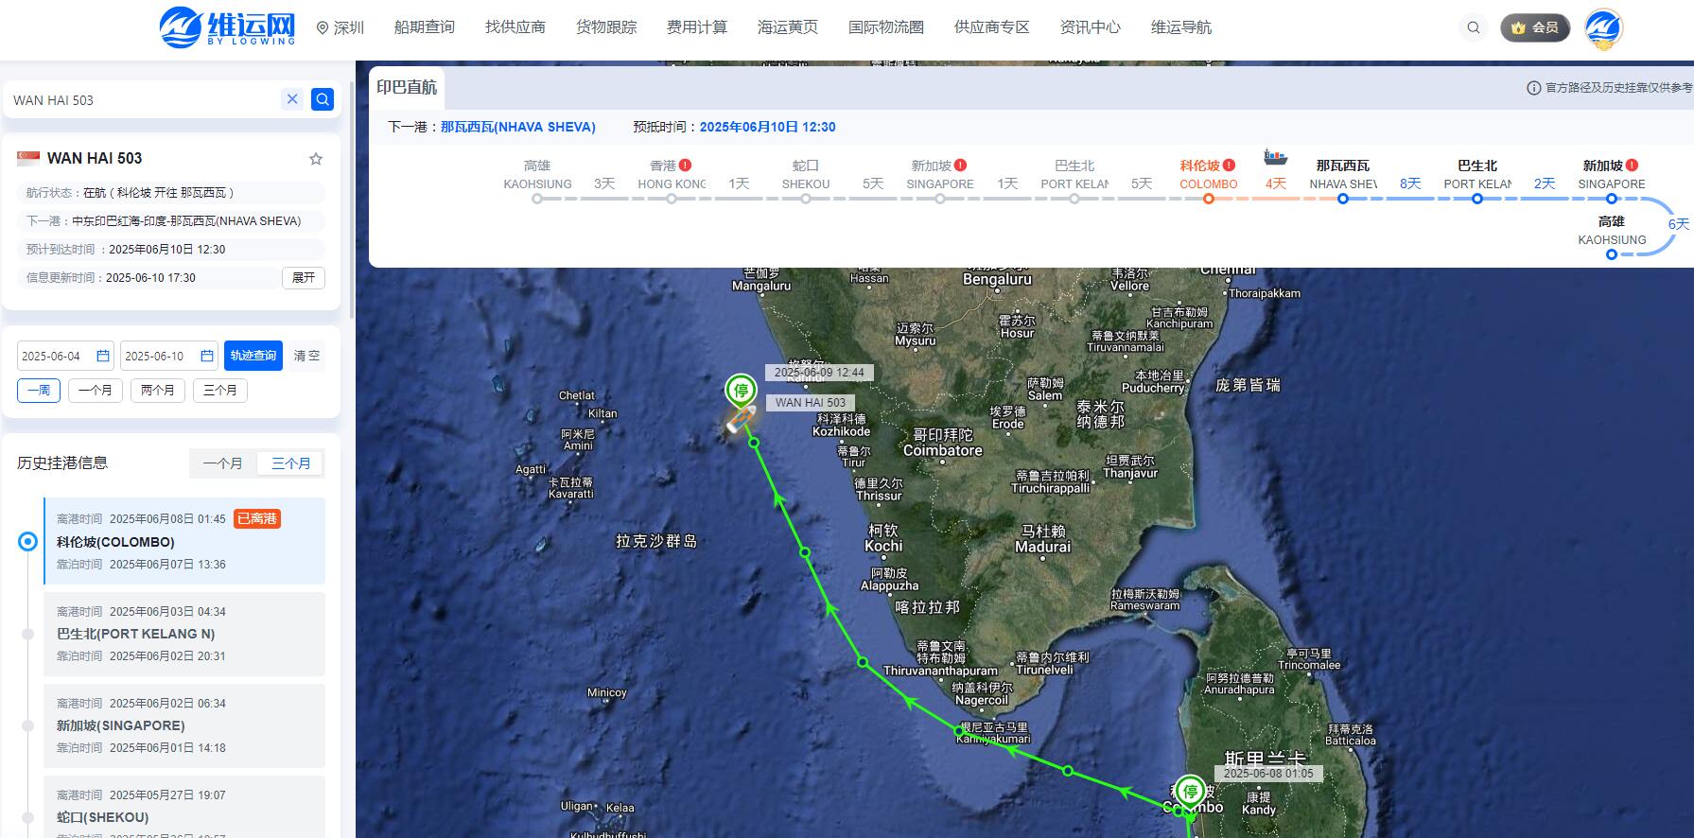
Task: Click the red alert icon next to 香港
Action: coord(685,165)
